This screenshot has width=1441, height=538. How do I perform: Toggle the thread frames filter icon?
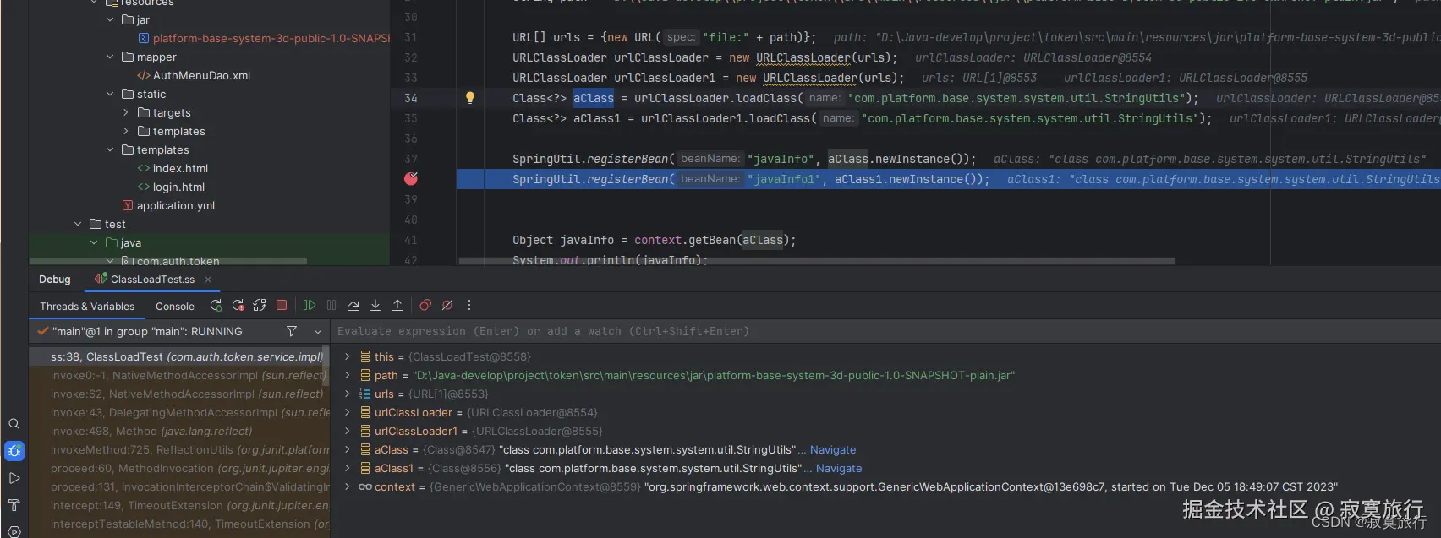tap(292, 331)
